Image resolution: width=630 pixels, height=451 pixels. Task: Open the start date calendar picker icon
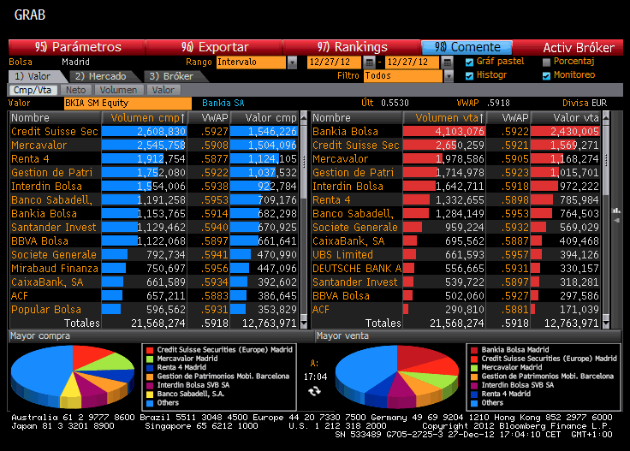369,62
